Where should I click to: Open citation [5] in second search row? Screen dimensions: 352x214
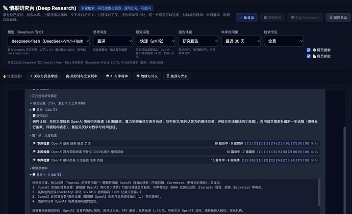(x=280, y=151)
